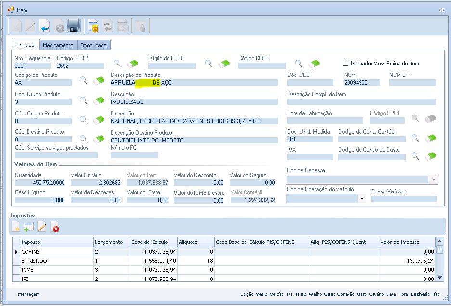Open the gold coins calculation icon
The width and height of the screenshot is (451, 306).
point(93,26)
